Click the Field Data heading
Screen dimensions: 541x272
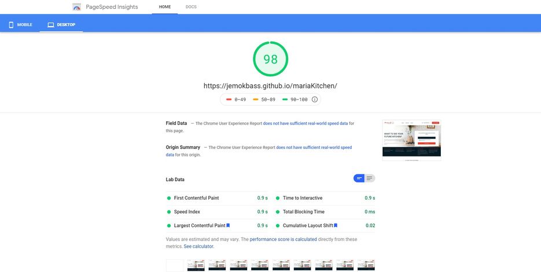click(x=176, y=123)
